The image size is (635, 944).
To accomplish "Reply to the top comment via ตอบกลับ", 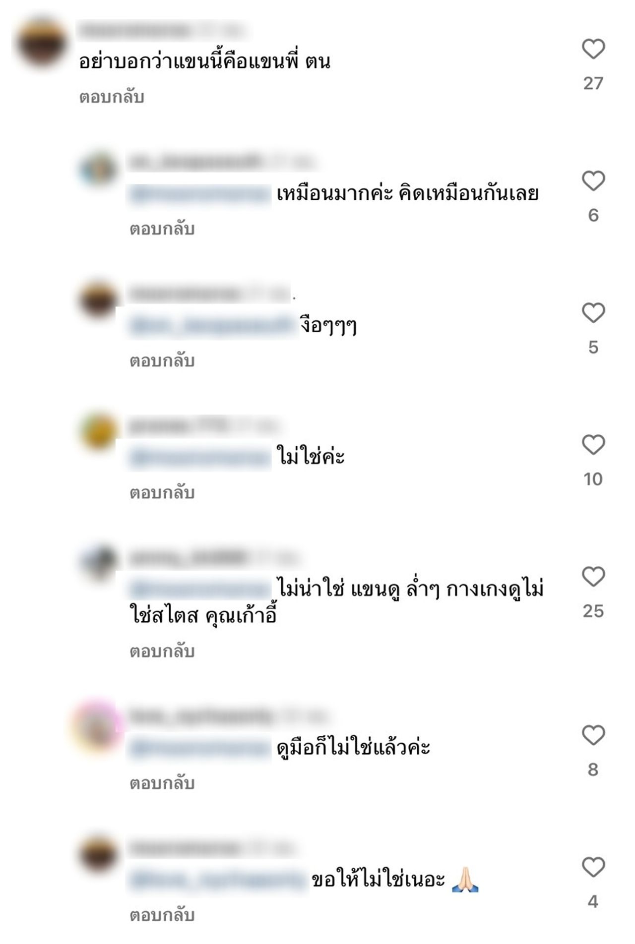I will tap(112, 97).
